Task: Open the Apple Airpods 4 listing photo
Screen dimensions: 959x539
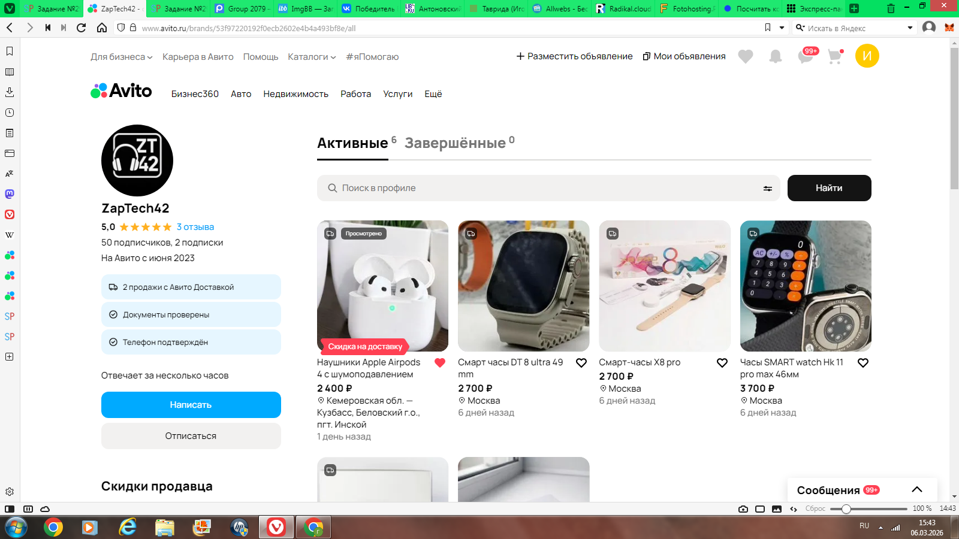Action: pos(383,286)
